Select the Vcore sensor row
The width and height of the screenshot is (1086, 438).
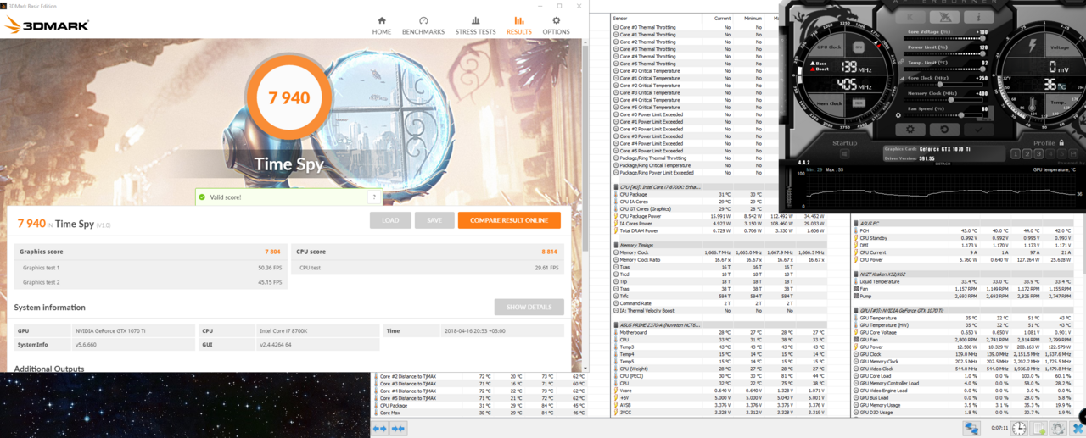(x=718, y=391)
